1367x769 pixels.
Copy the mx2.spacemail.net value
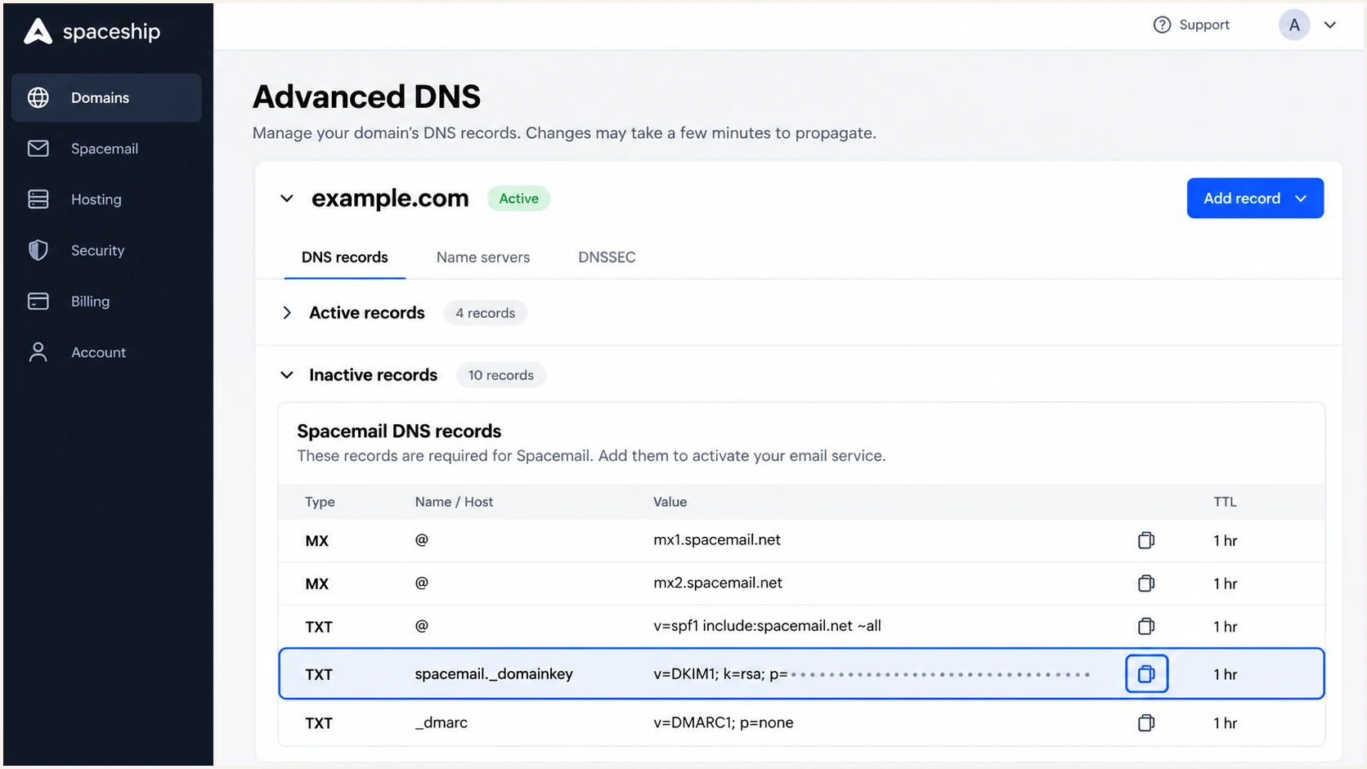click(1146, 583)
